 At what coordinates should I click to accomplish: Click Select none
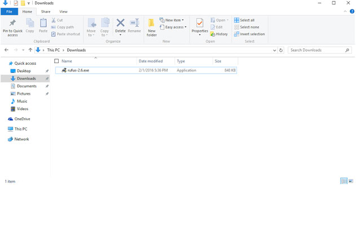[x=247, y=27]
